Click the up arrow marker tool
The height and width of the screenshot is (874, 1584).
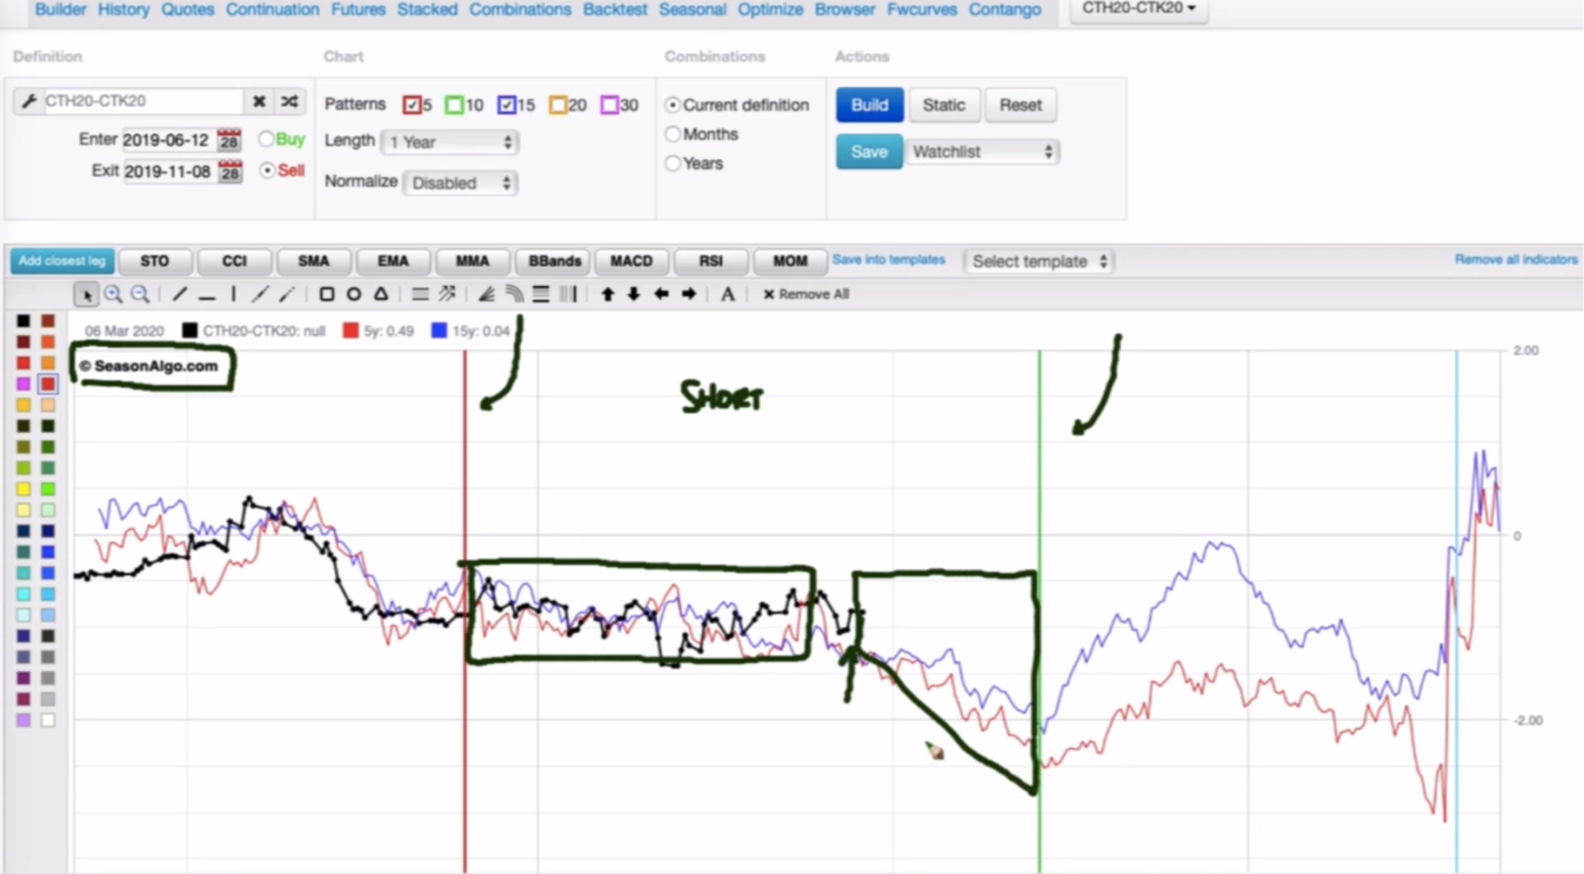(x=607, y=294)
